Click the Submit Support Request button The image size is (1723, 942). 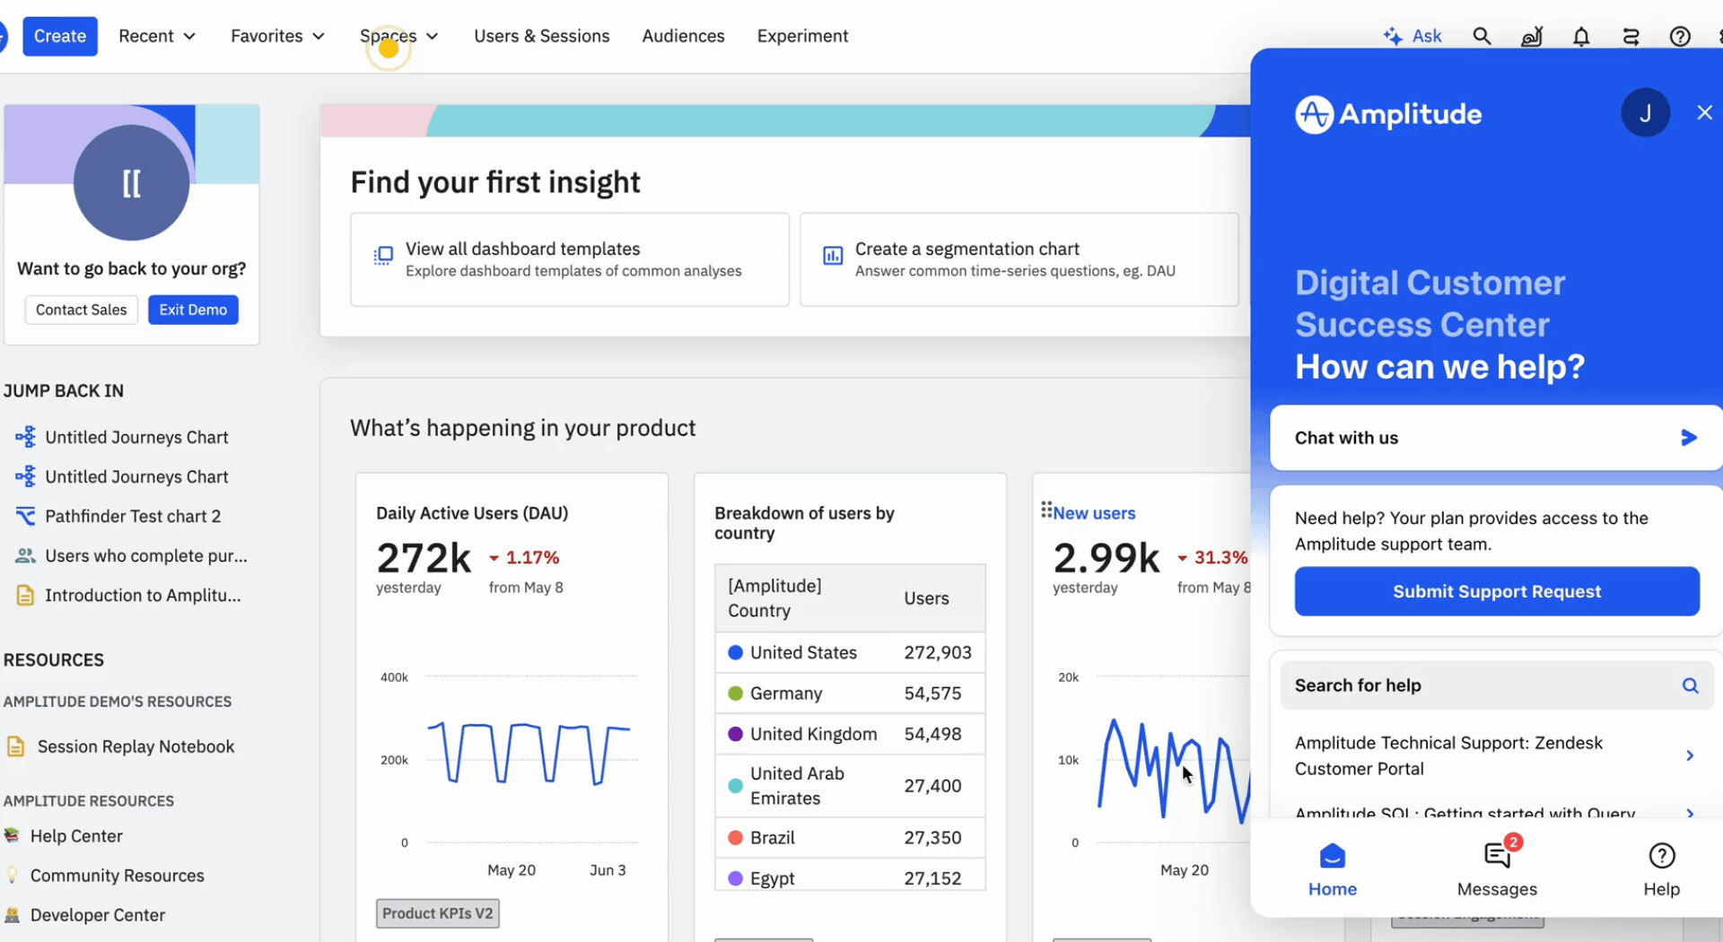point(1496,591)
